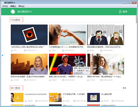The image size is (138, 107).
Task: Click the vertical scrollbar thumb
Action: [x=136, y=19]
